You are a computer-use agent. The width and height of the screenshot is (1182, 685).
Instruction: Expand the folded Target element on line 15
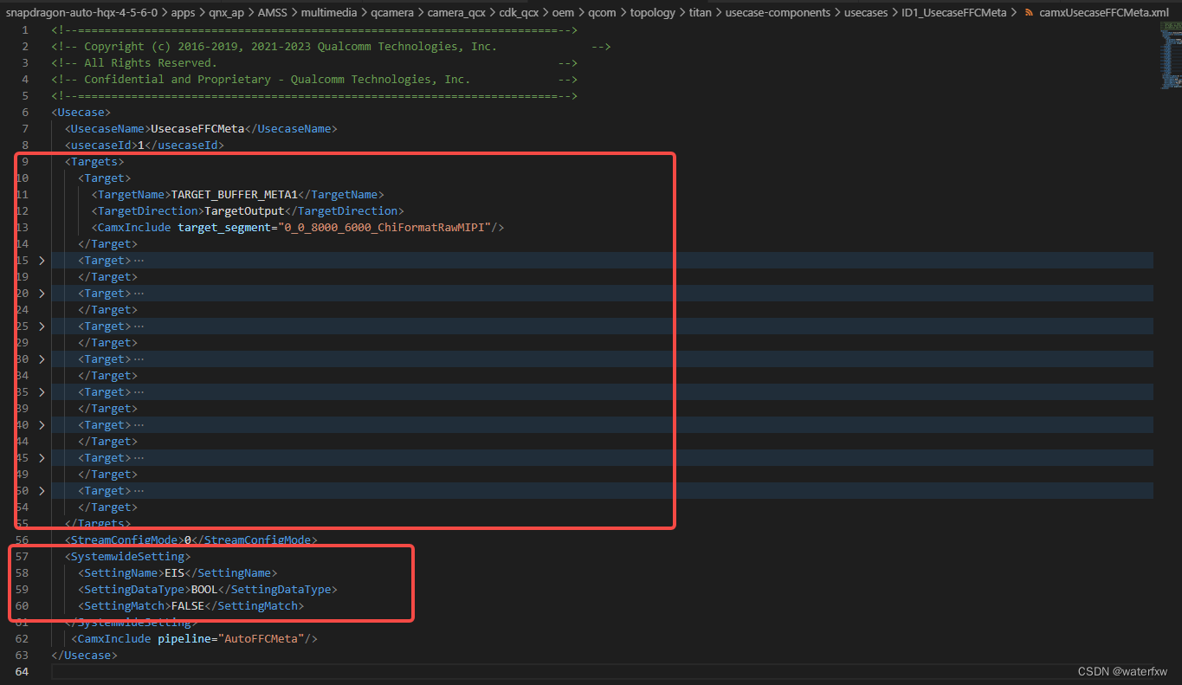click(x=42, y=260)
